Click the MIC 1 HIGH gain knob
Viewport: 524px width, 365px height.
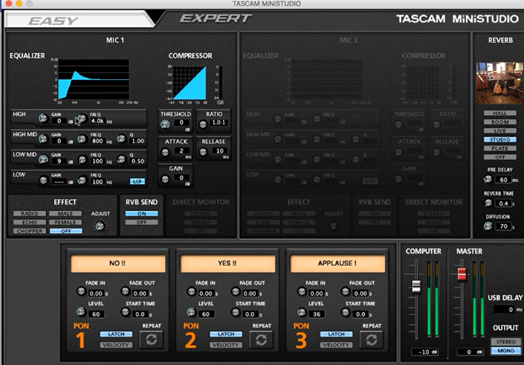(43, 118)
